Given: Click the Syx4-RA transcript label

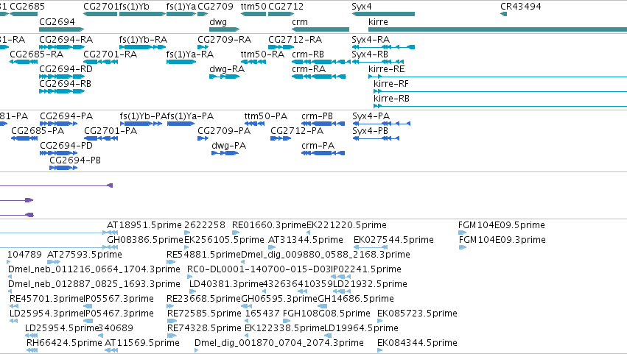Looking at the screenshot, I should 371,40.
